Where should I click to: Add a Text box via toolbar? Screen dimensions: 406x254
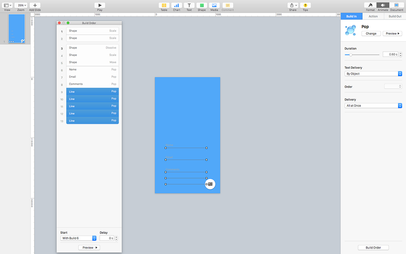pos(189,5)
